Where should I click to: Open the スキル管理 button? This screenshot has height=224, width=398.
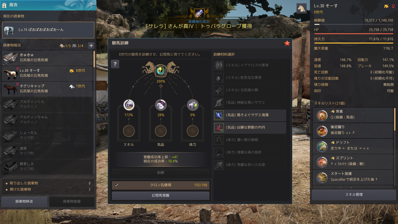point(354,194)
